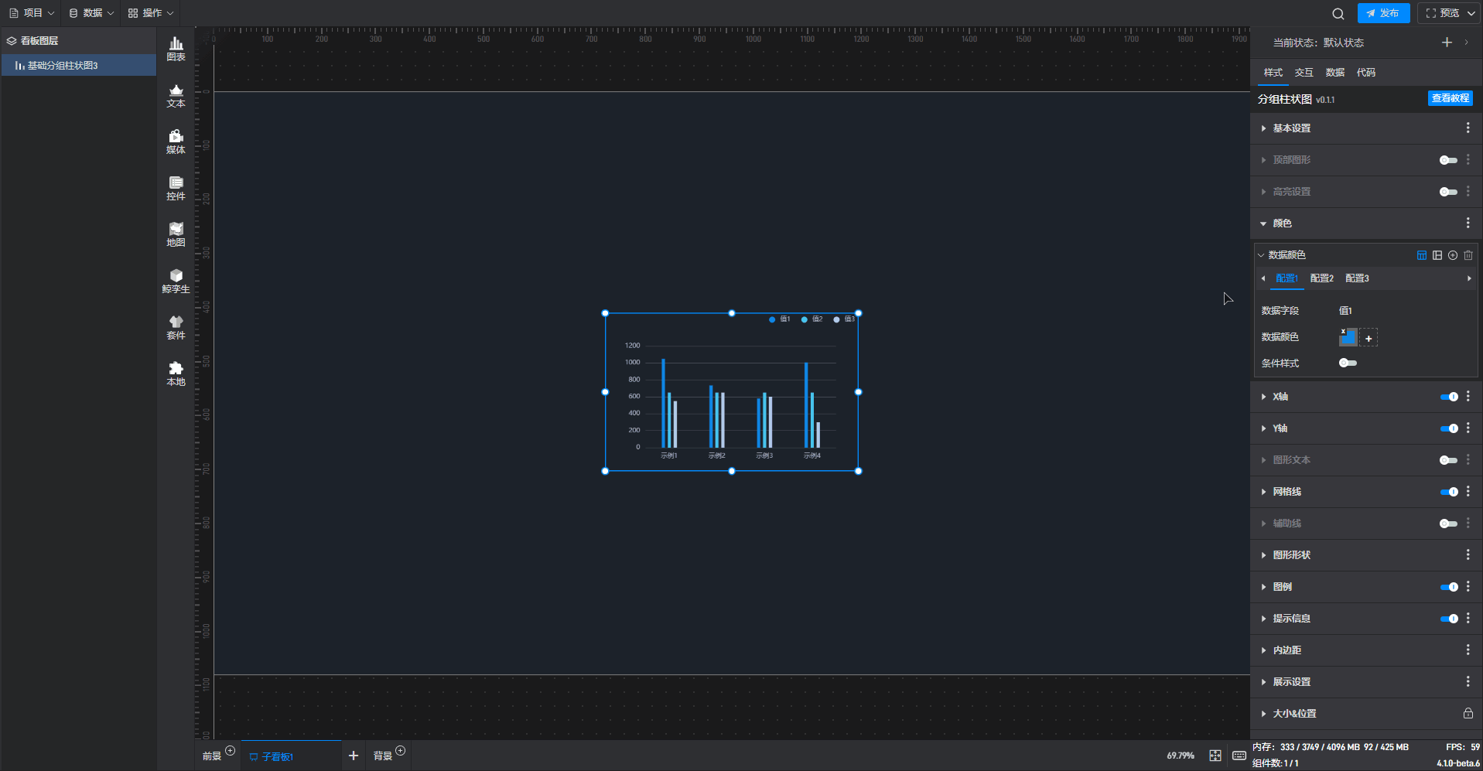The image size is (1483, 771).
Task: Open the 控件 controls components panel
Action: [176, 189]
